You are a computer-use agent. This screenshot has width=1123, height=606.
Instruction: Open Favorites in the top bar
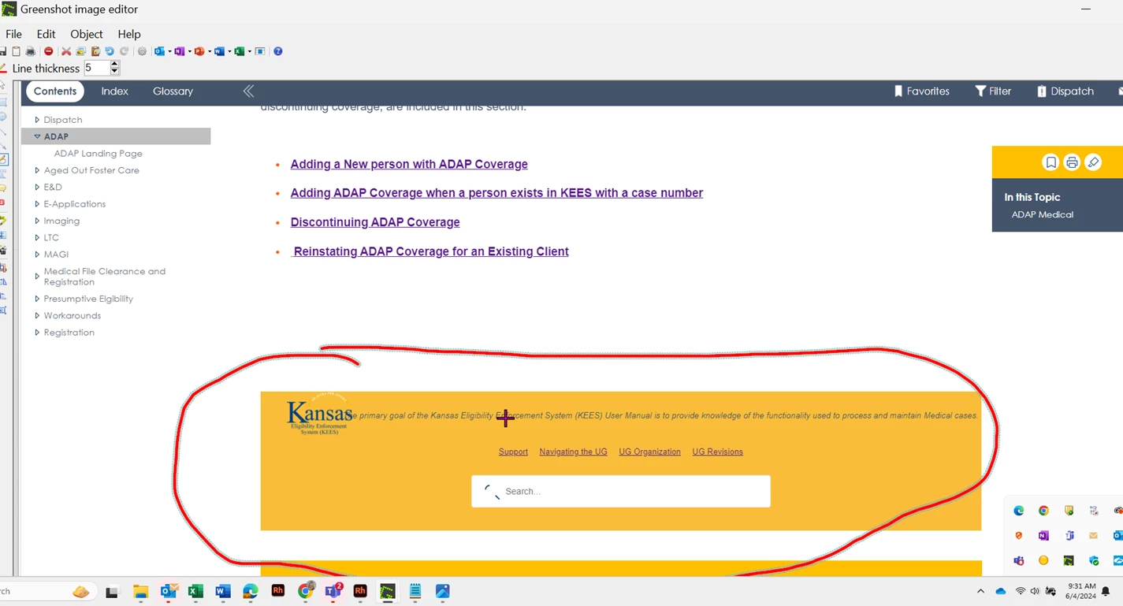(x=921, y=91)
